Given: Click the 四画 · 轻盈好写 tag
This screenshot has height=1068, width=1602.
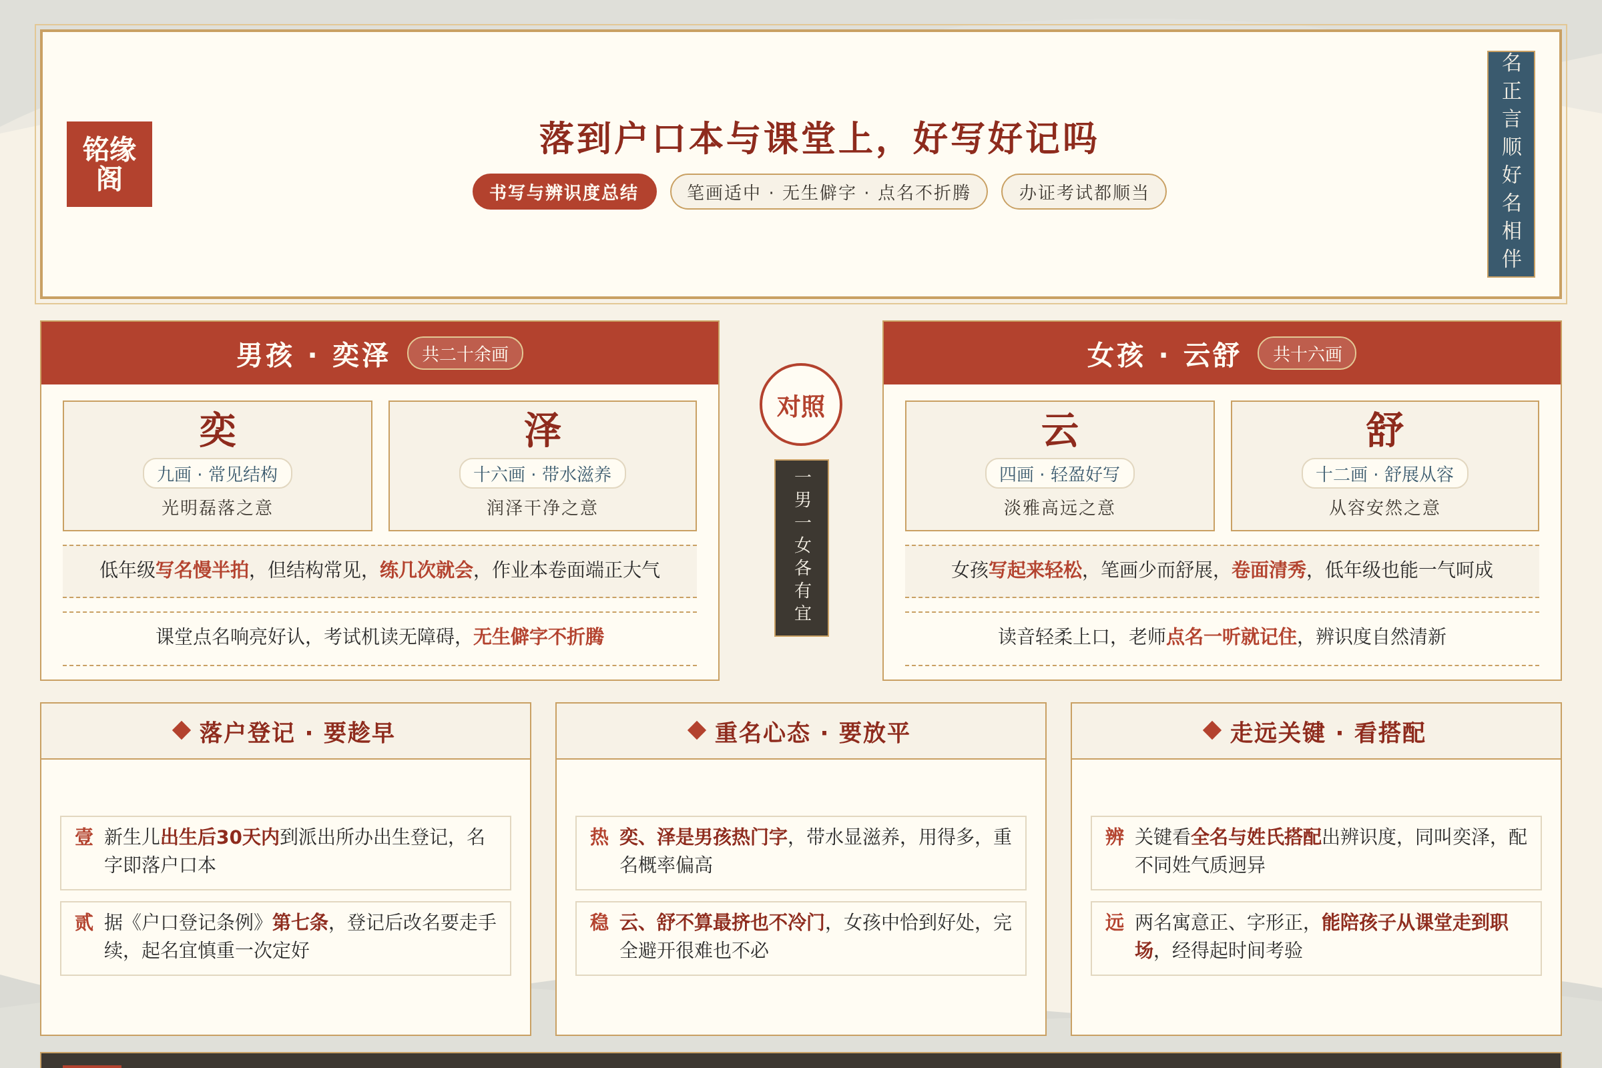Looking at the screenshot, I should coord(1059,473).
